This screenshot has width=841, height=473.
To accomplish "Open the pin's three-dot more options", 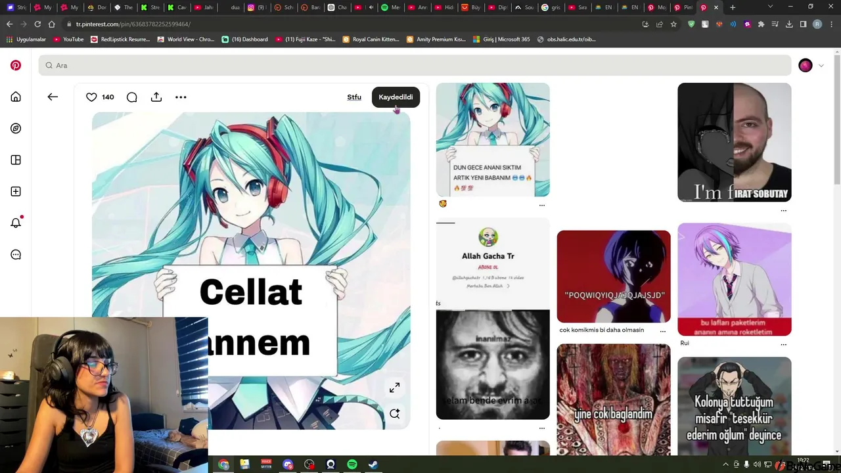I will tap(181, 97).
